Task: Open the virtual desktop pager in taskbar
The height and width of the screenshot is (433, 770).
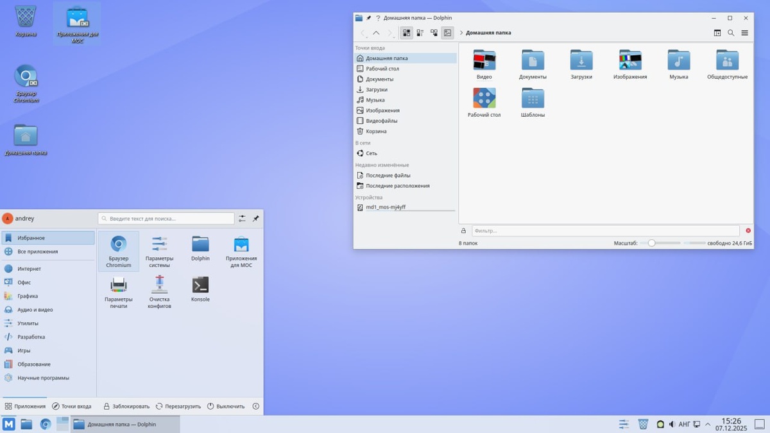Action: click(62, 424)
